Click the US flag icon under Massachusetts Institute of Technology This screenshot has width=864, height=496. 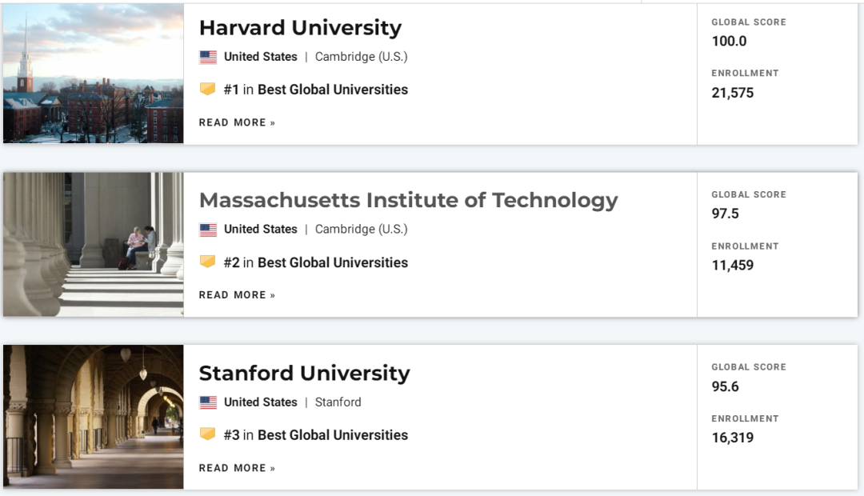pyautogui.click(x=208, y=230)
